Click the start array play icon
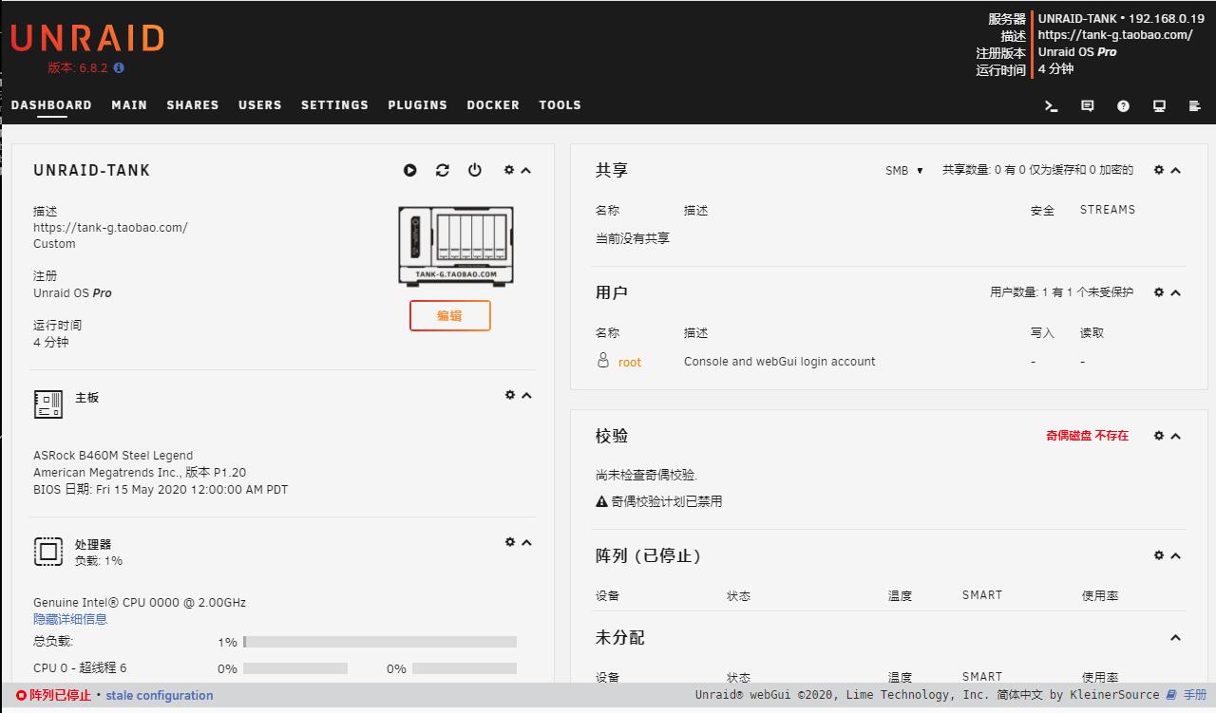The image size is (1216, 713). [x=409, y=170]
